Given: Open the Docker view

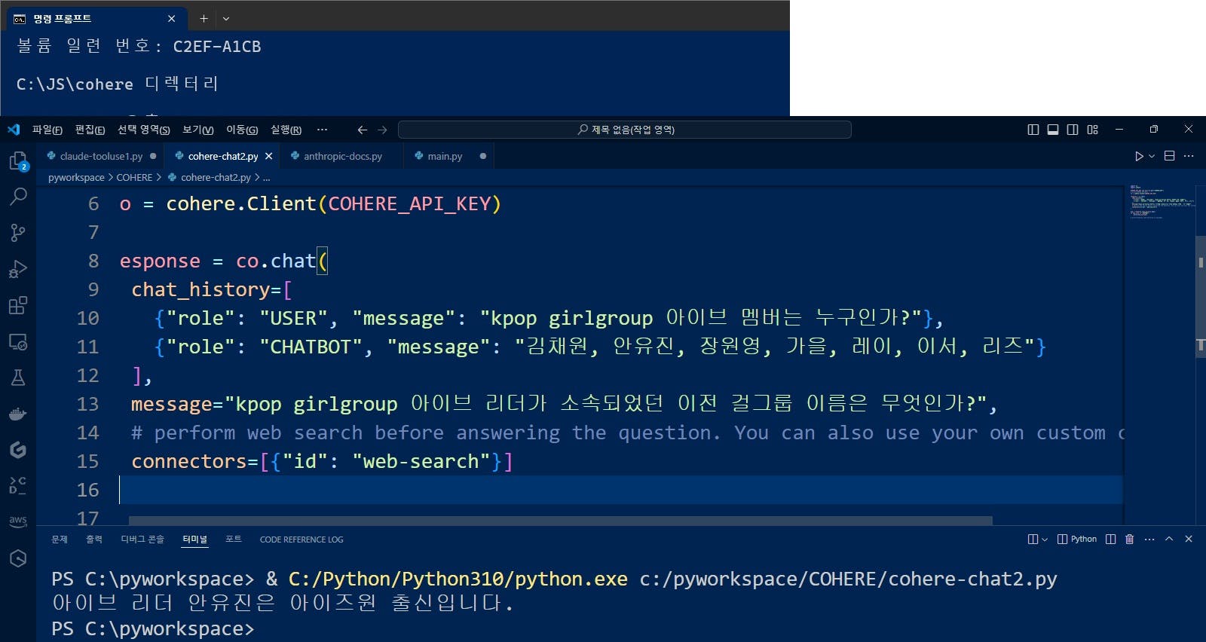Looking at the screenshot, I should pyautogui.click(x=18, y=414).
